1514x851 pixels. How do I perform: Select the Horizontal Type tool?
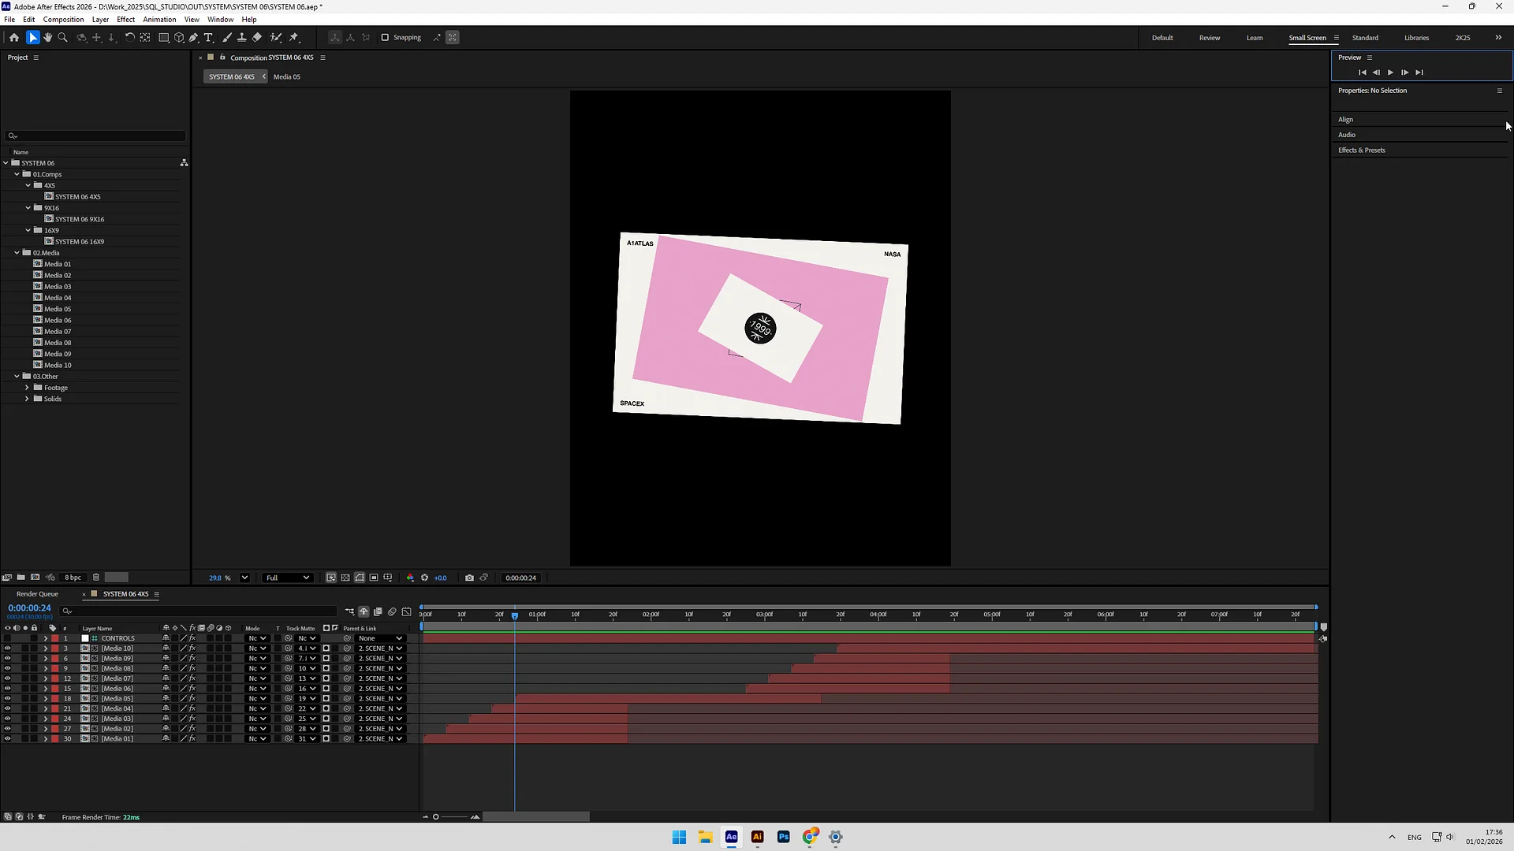pos(209,37)
